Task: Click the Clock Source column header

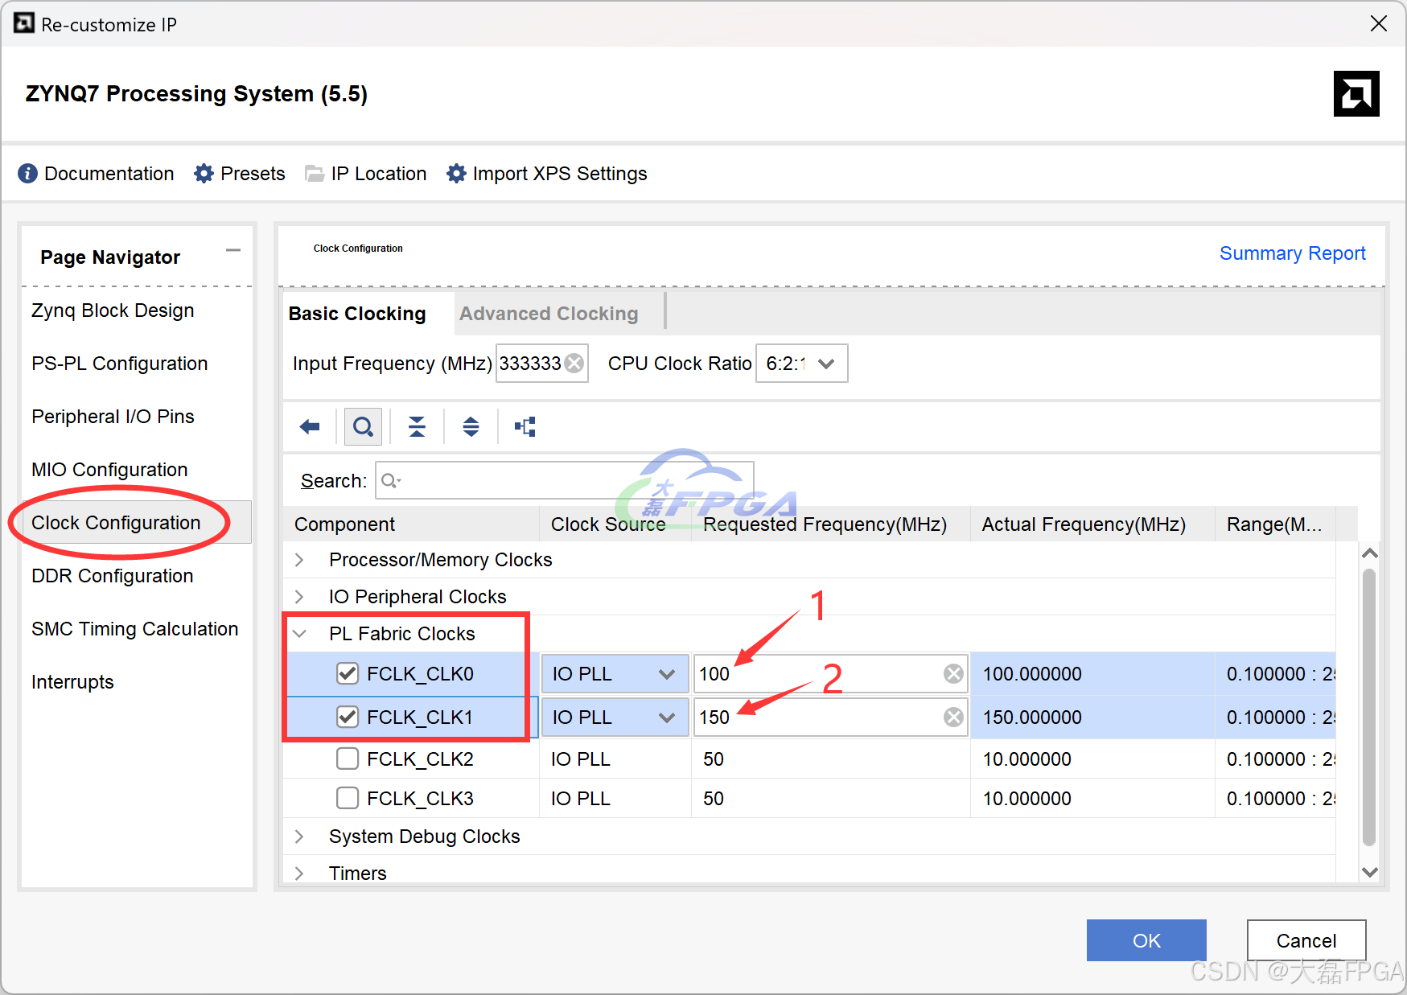Action: tap(615, 524)
